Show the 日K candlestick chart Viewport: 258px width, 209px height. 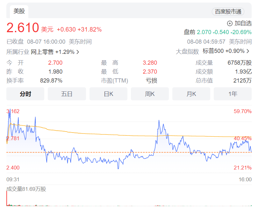pyautogui.click(x=108, y=94)
